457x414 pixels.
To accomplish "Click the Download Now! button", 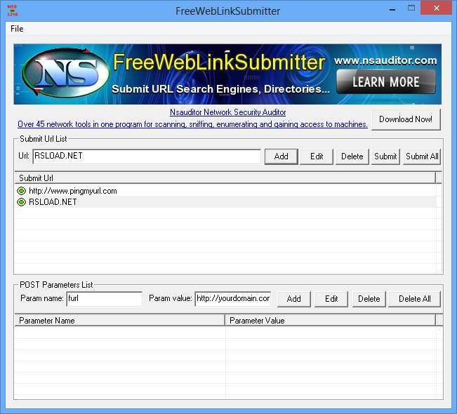I will pyautogui.click(x=406, y=119).
